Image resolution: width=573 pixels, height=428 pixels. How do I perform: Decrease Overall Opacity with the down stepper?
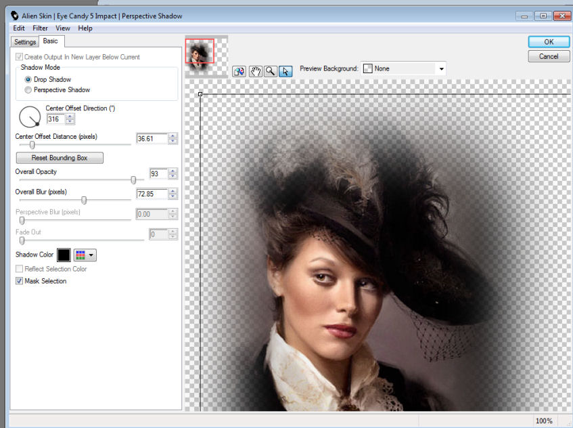(173, 176)
